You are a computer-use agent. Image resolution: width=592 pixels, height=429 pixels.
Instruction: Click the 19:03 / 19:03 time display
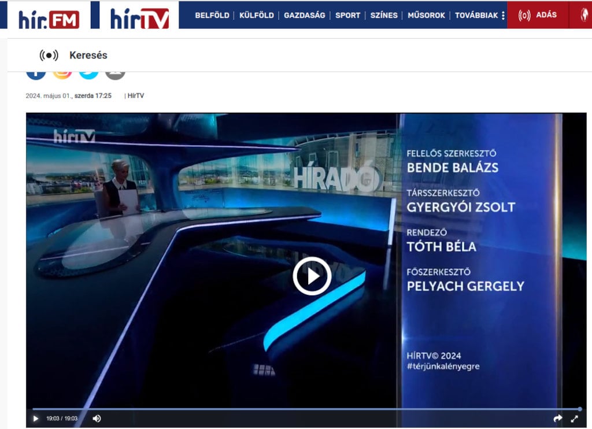62,419
